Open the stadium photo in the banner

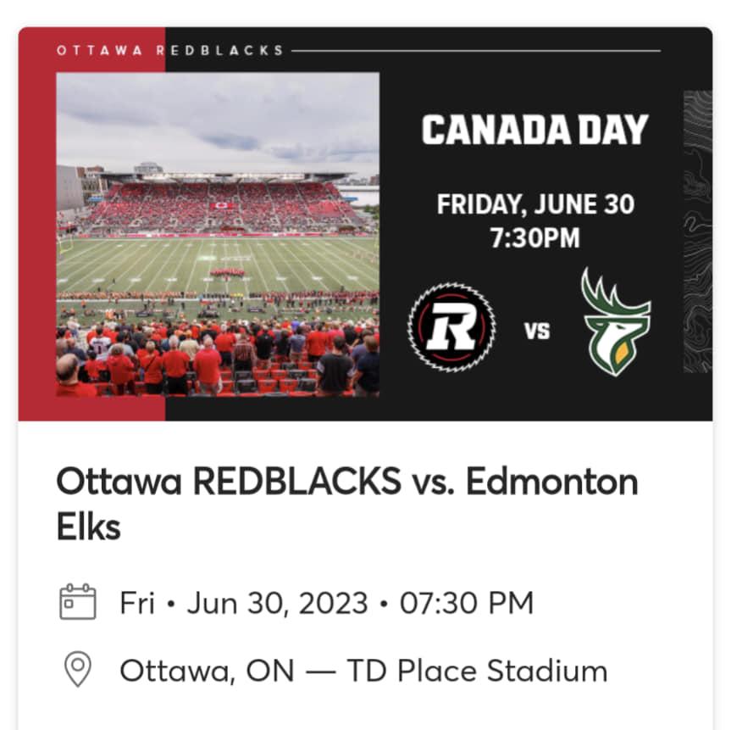point(218,234)
